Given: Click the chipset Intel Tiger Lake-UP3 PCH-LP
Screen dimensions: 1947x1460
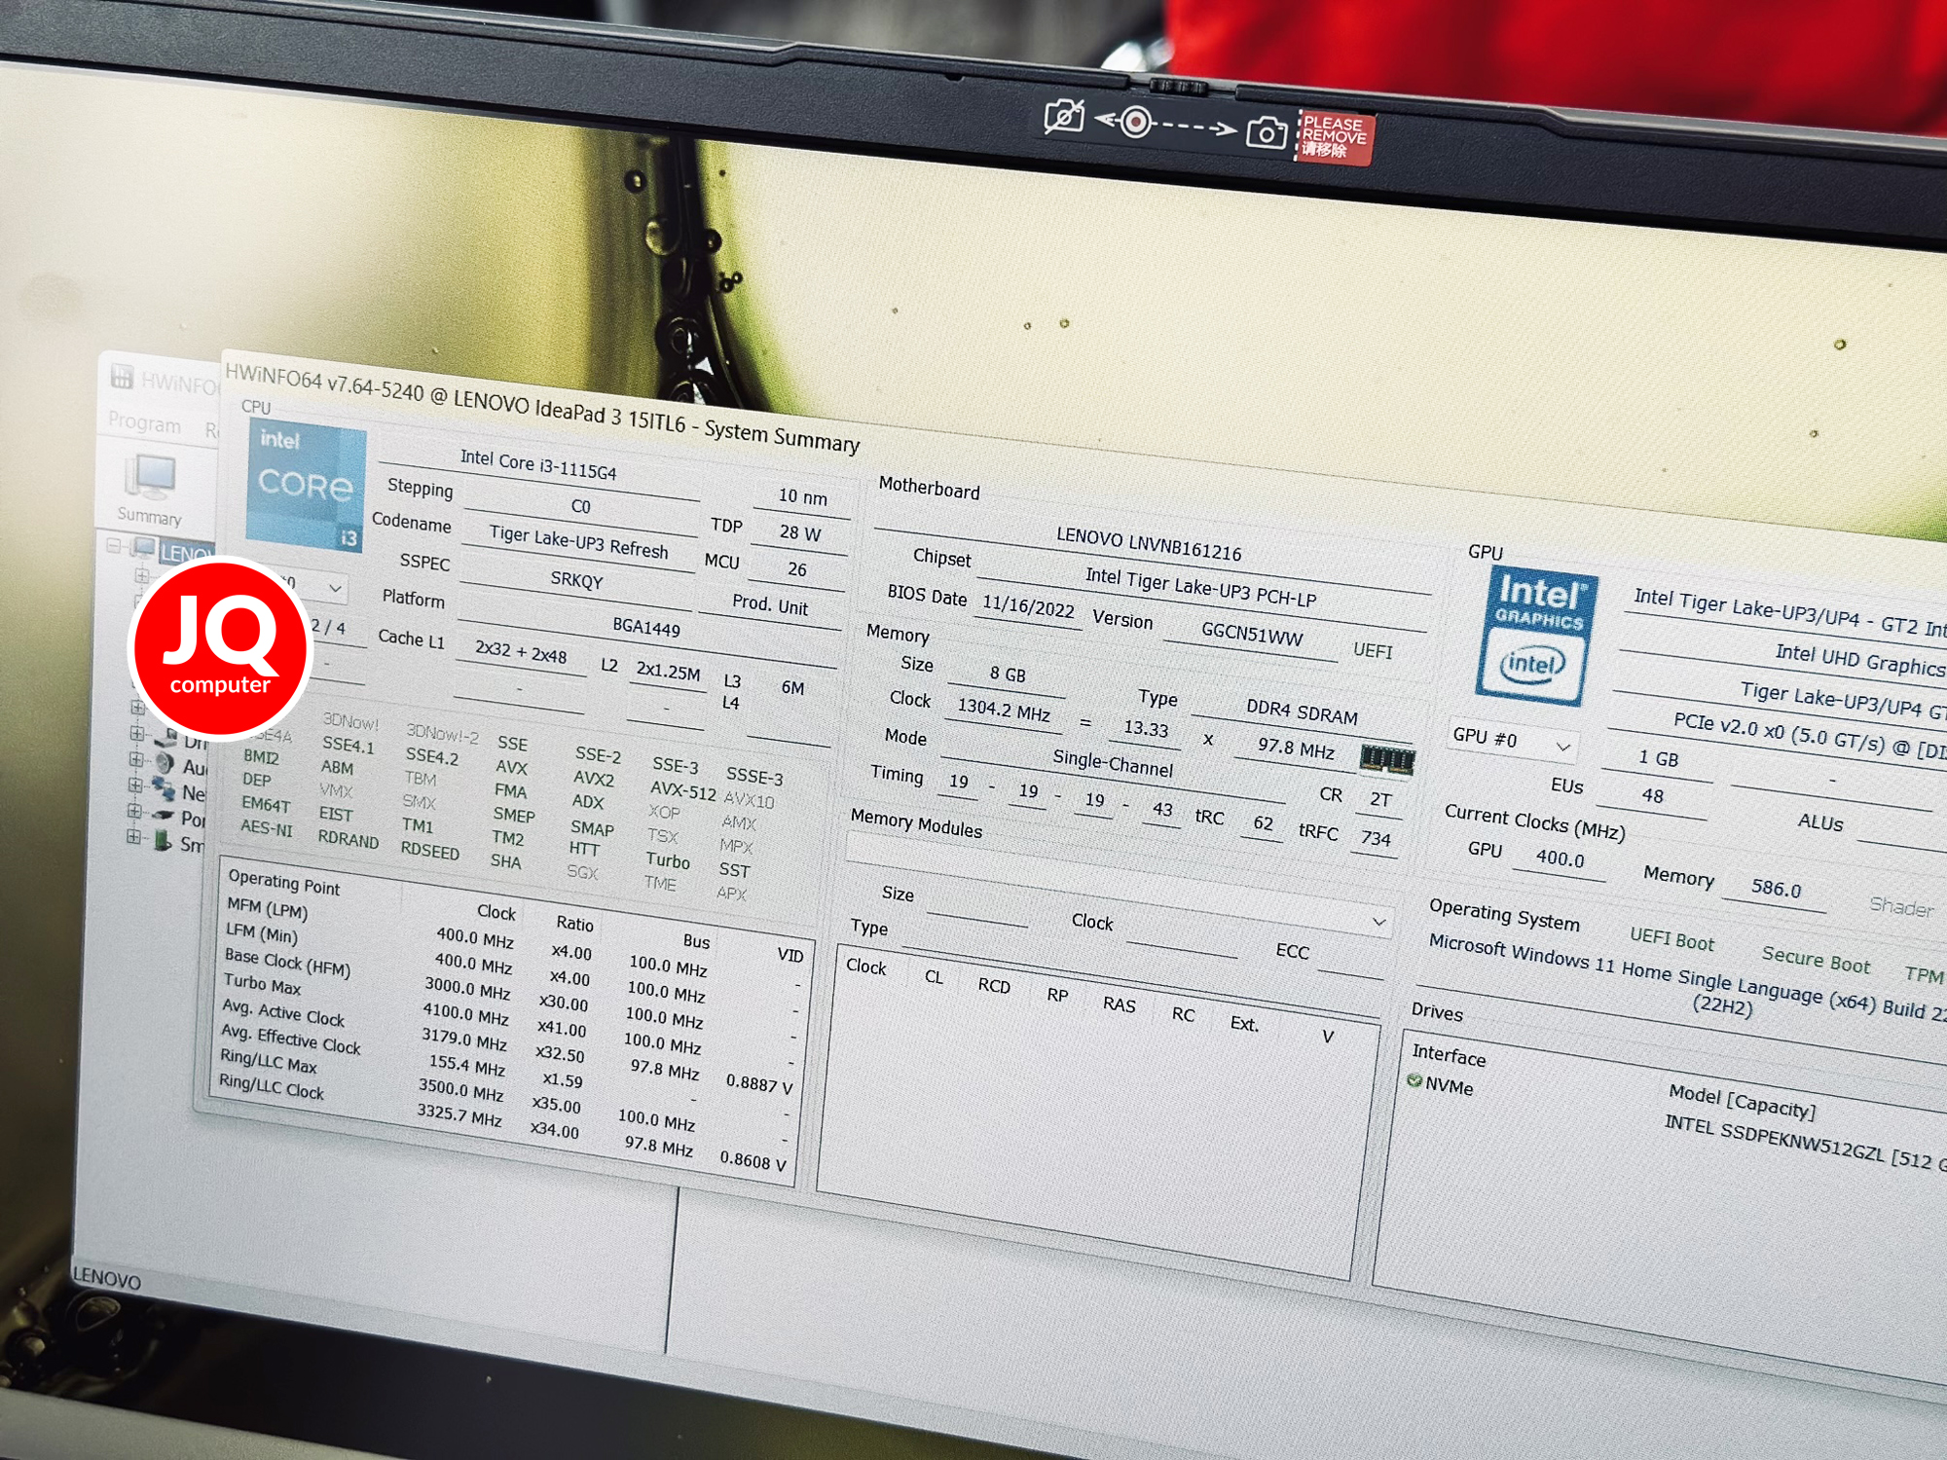Looking at the screenshot, I should point(1200,587).
